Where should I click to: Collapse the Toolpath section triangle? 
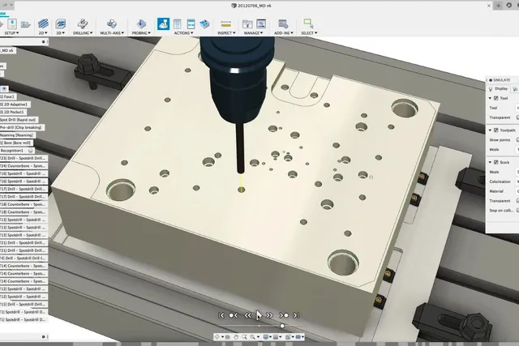(x=490, y=130)
